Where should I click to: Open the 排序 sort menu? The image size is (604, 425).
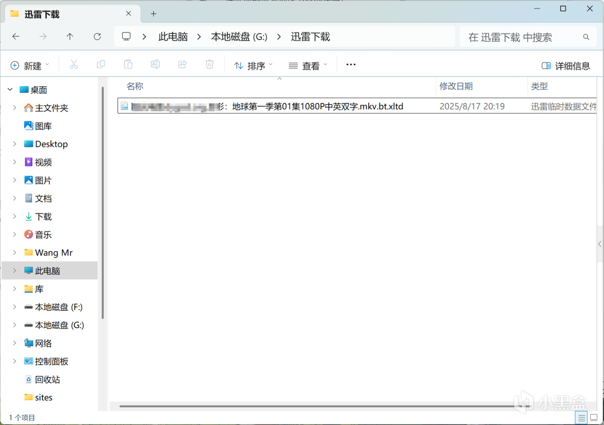[253, 66]
